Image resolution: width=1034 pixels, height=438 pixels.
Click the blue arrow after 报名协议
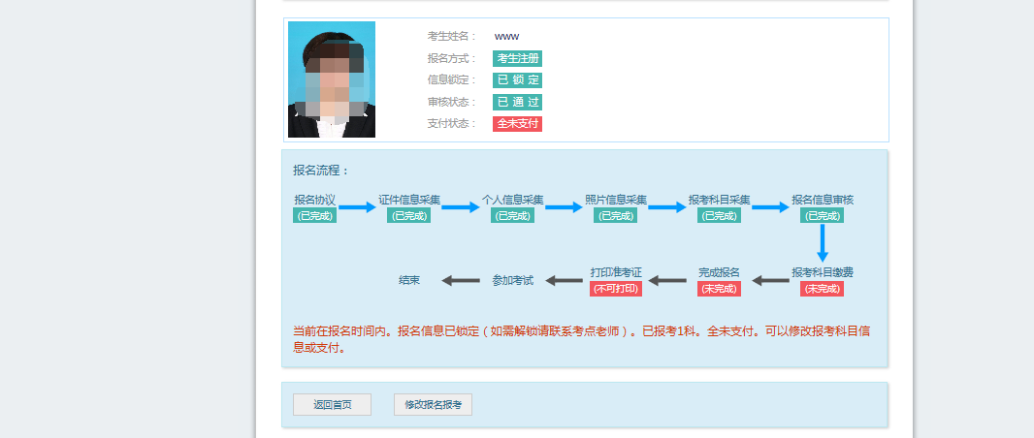356,206
